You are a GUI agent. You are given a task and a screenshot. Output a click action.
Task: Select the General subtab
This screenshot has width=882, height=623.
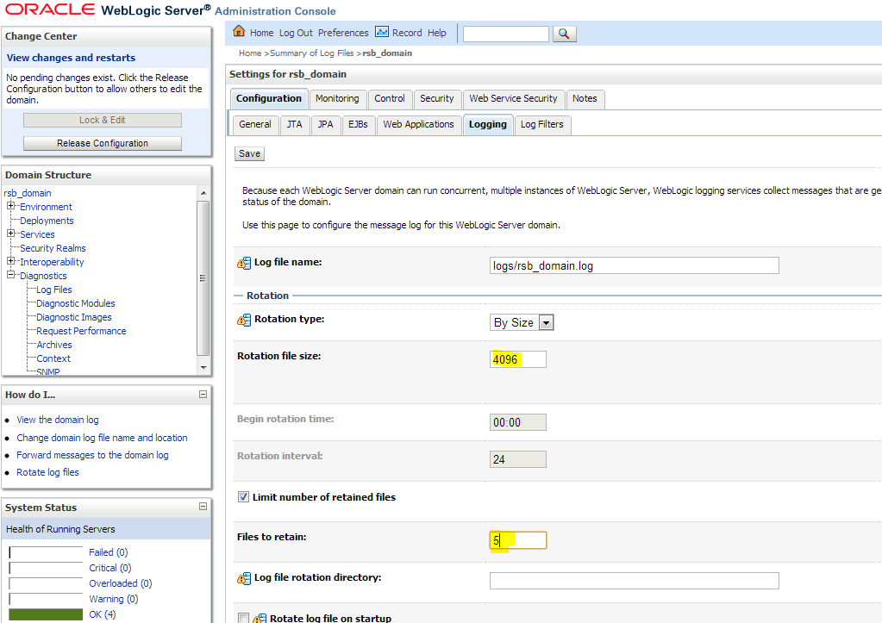pos(255,124)
